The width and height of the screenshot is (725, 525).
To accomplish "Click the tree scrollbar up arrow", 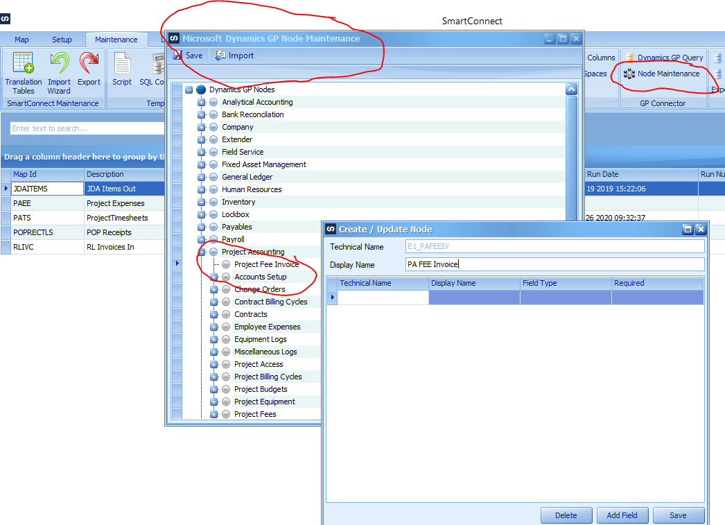I will [572, 89].
